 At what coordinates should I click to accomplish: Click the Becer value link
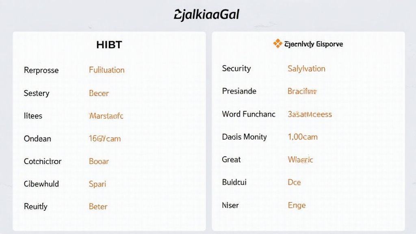[99, 93]
